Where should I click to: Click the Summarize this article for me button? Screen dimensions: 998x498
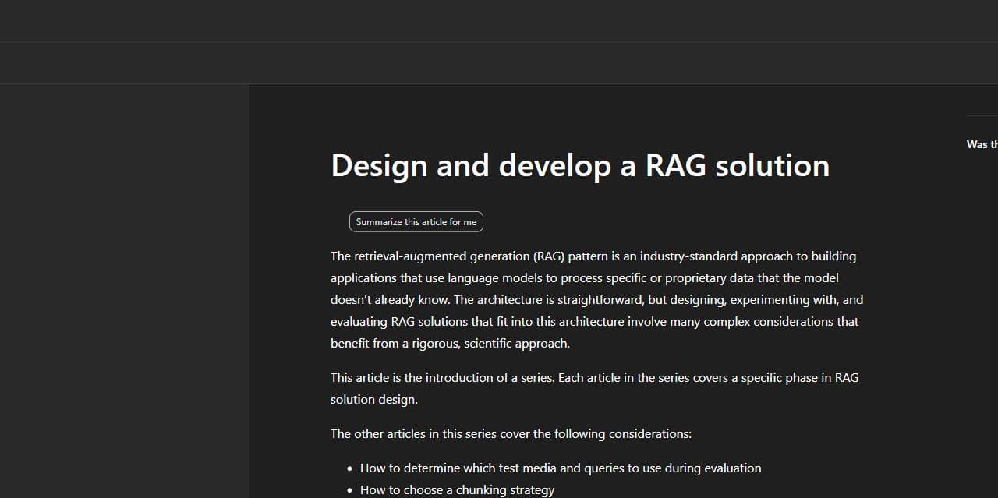click(x=416, y=222)
